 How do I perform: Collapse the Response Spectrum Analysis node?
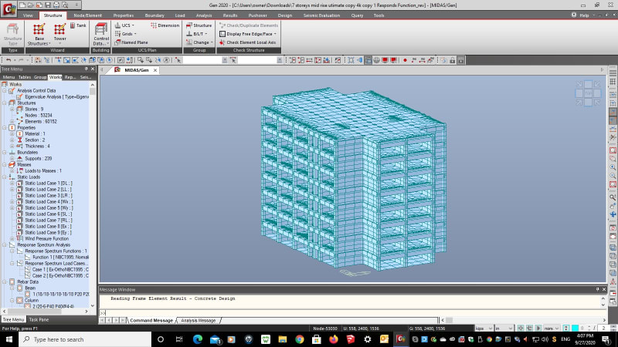[x=5, y=244]
